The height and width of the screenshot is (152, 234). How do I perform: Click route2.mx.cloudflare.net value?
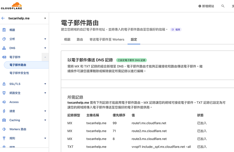click(x=149, y=131)
